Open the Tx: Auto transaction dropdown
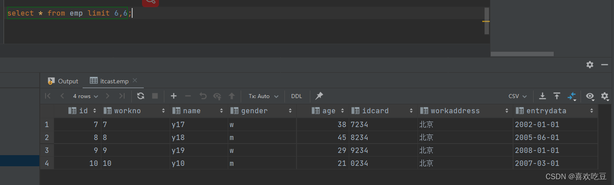This screenshot has width=614, height=185. tap(263, 96)
